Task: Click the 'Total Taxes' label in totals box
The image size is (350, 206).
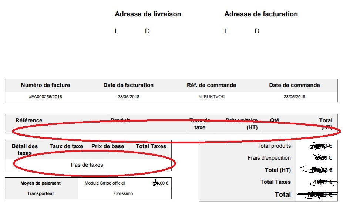Action: [x=275, y=182]
